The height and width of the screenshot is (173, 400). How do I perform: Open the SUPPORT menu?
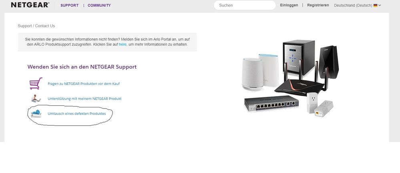pos(69,5)
